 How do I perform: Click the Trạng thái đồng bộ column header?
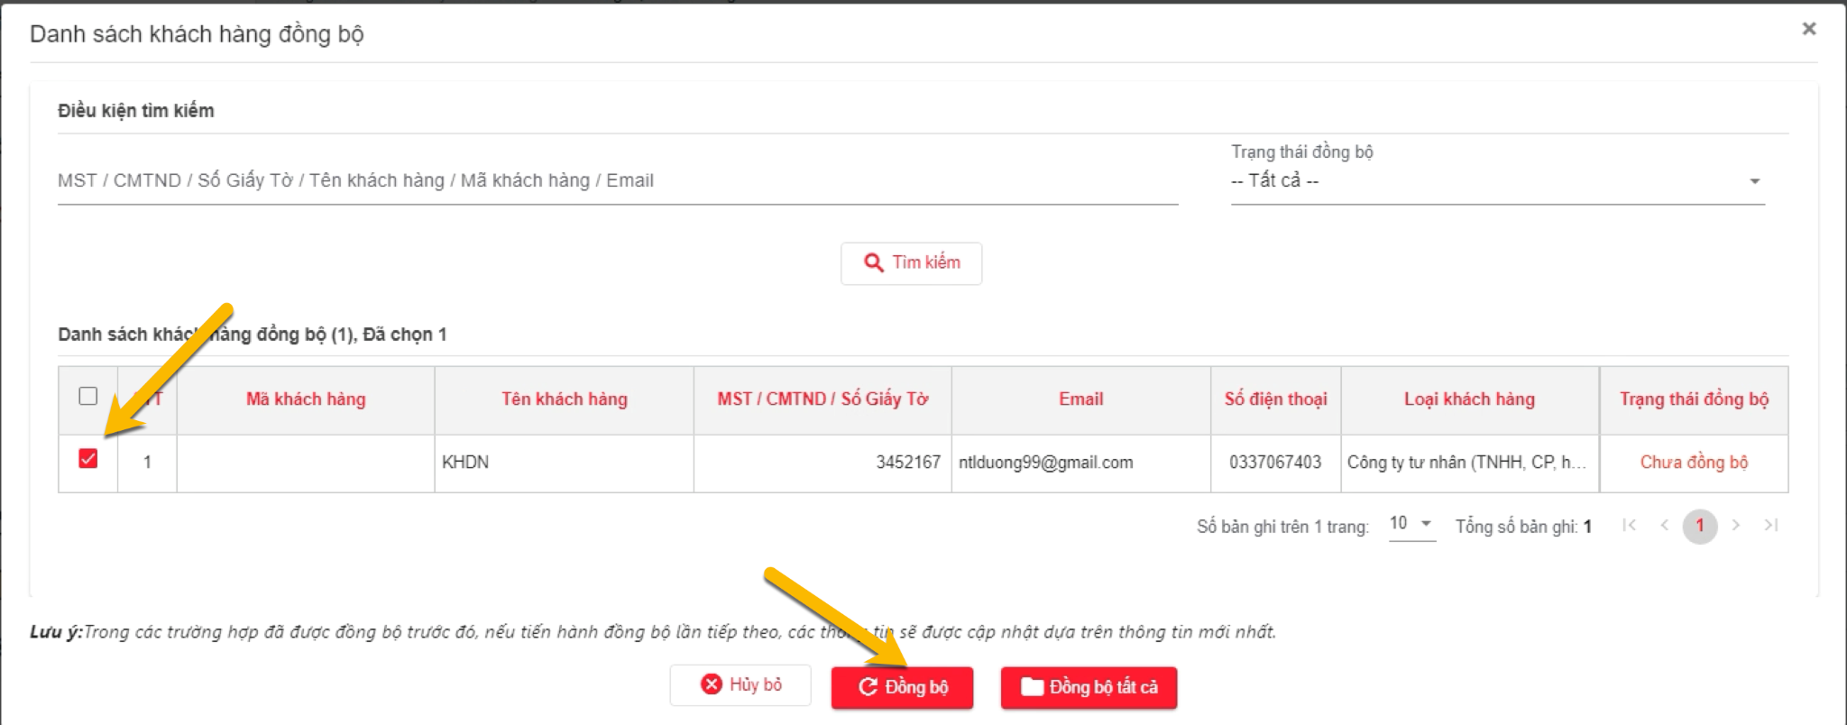tap(1695, 399)
